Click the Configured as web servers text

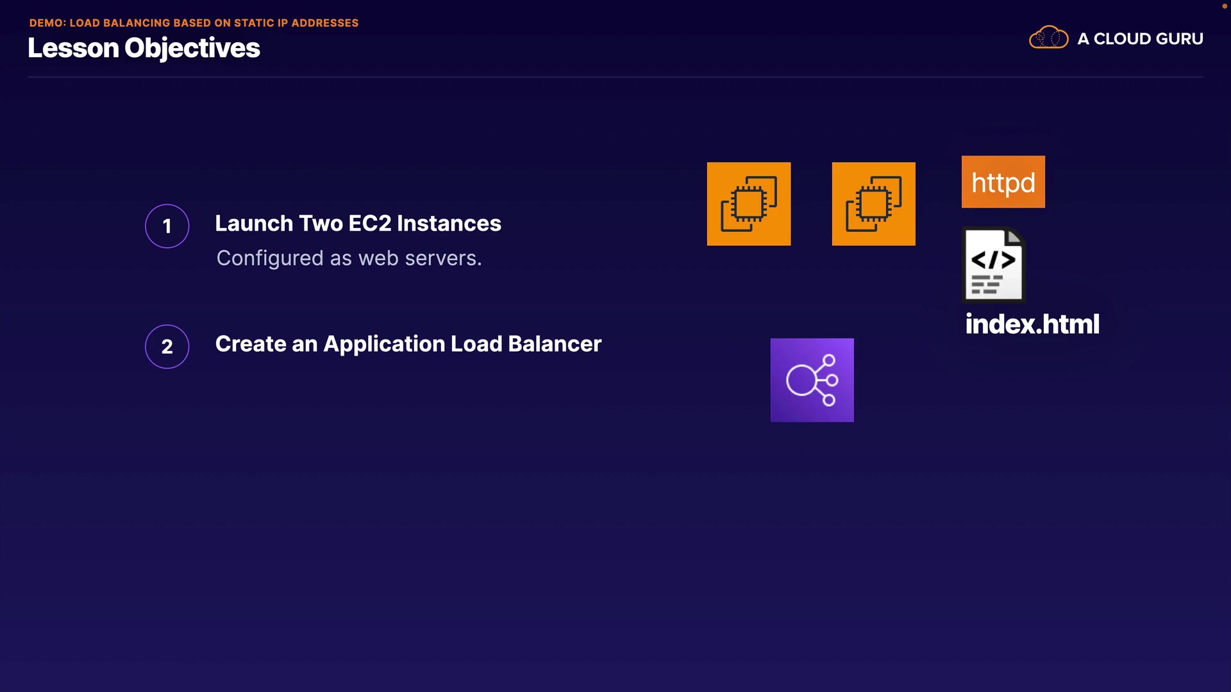[349, 258]
